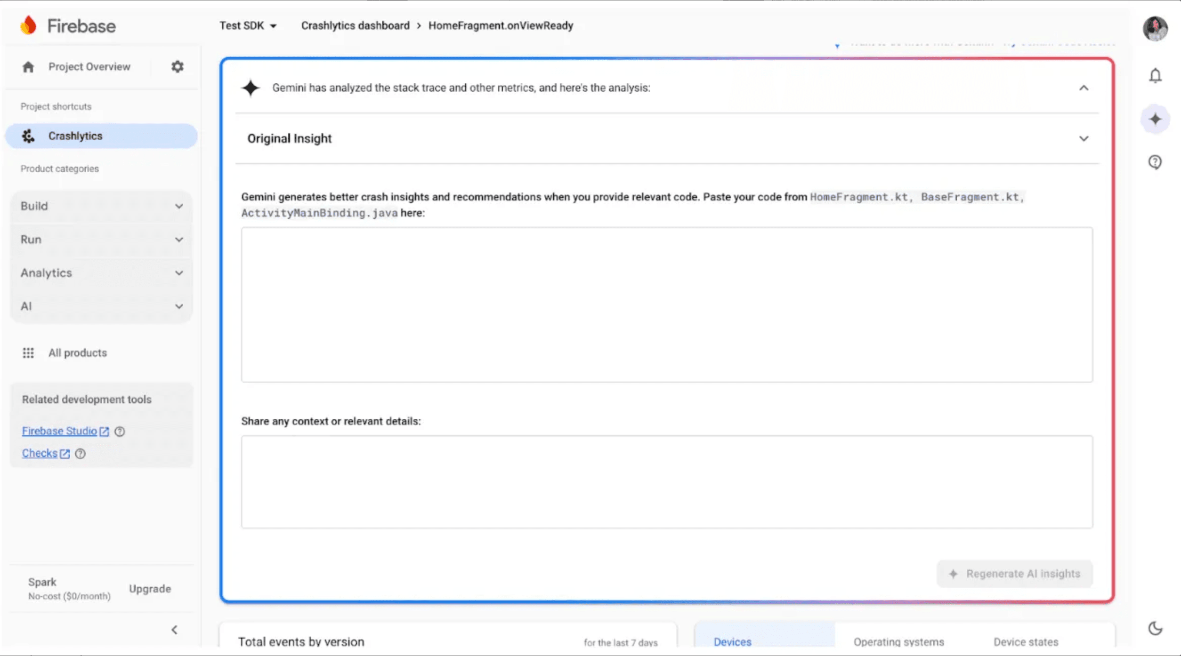The image size is (1181, 656).
Task: Open Gemini sparkle panel in right rail
Action: click(1155, 119)
